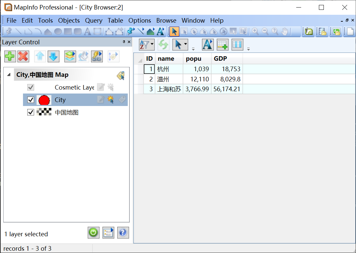This screenshot has height=253, width=356.
Task: Open the Objects menu
Action: coord(69,20)
